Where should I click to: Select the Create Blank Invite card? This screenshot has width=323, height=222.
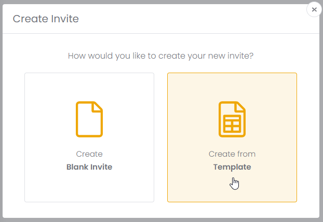[89, 137]
